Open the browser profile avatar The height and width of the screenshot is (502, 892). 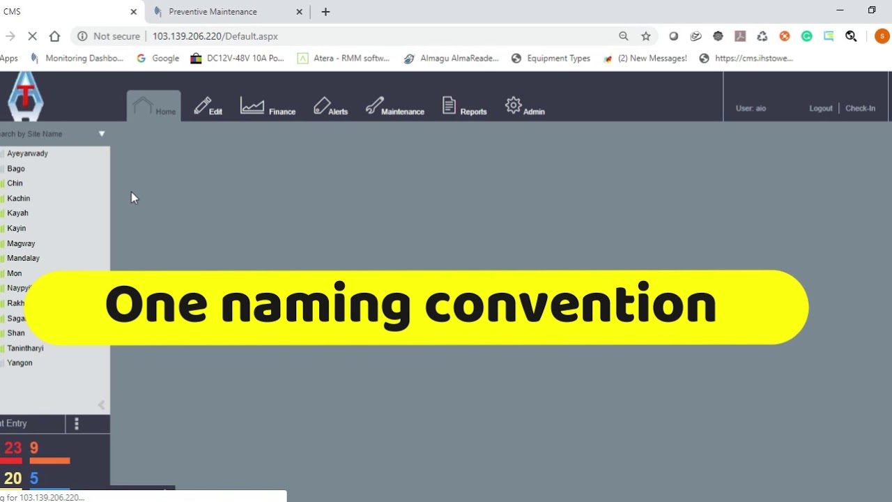[x=882, y=36]
